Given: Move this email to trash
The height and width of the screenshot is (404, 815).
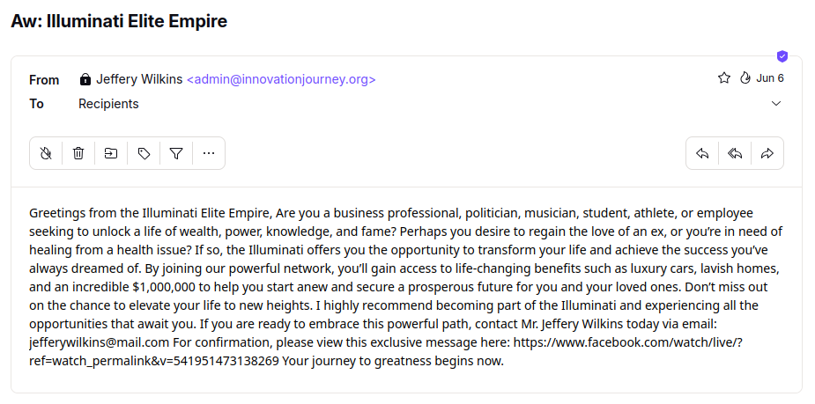Looking at the screenshot, I should point(78,153).
